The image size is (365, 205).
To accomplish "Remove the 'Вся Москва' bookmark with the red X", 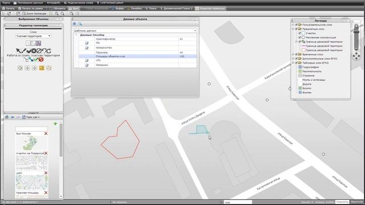I will pyautogui.click(x=46, y=134).
